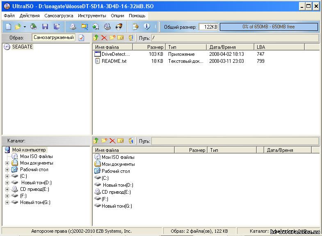Click rename icon in catalog pane toolbar
This screenshot has height=236, width=322.
click(x=121, y=141)
